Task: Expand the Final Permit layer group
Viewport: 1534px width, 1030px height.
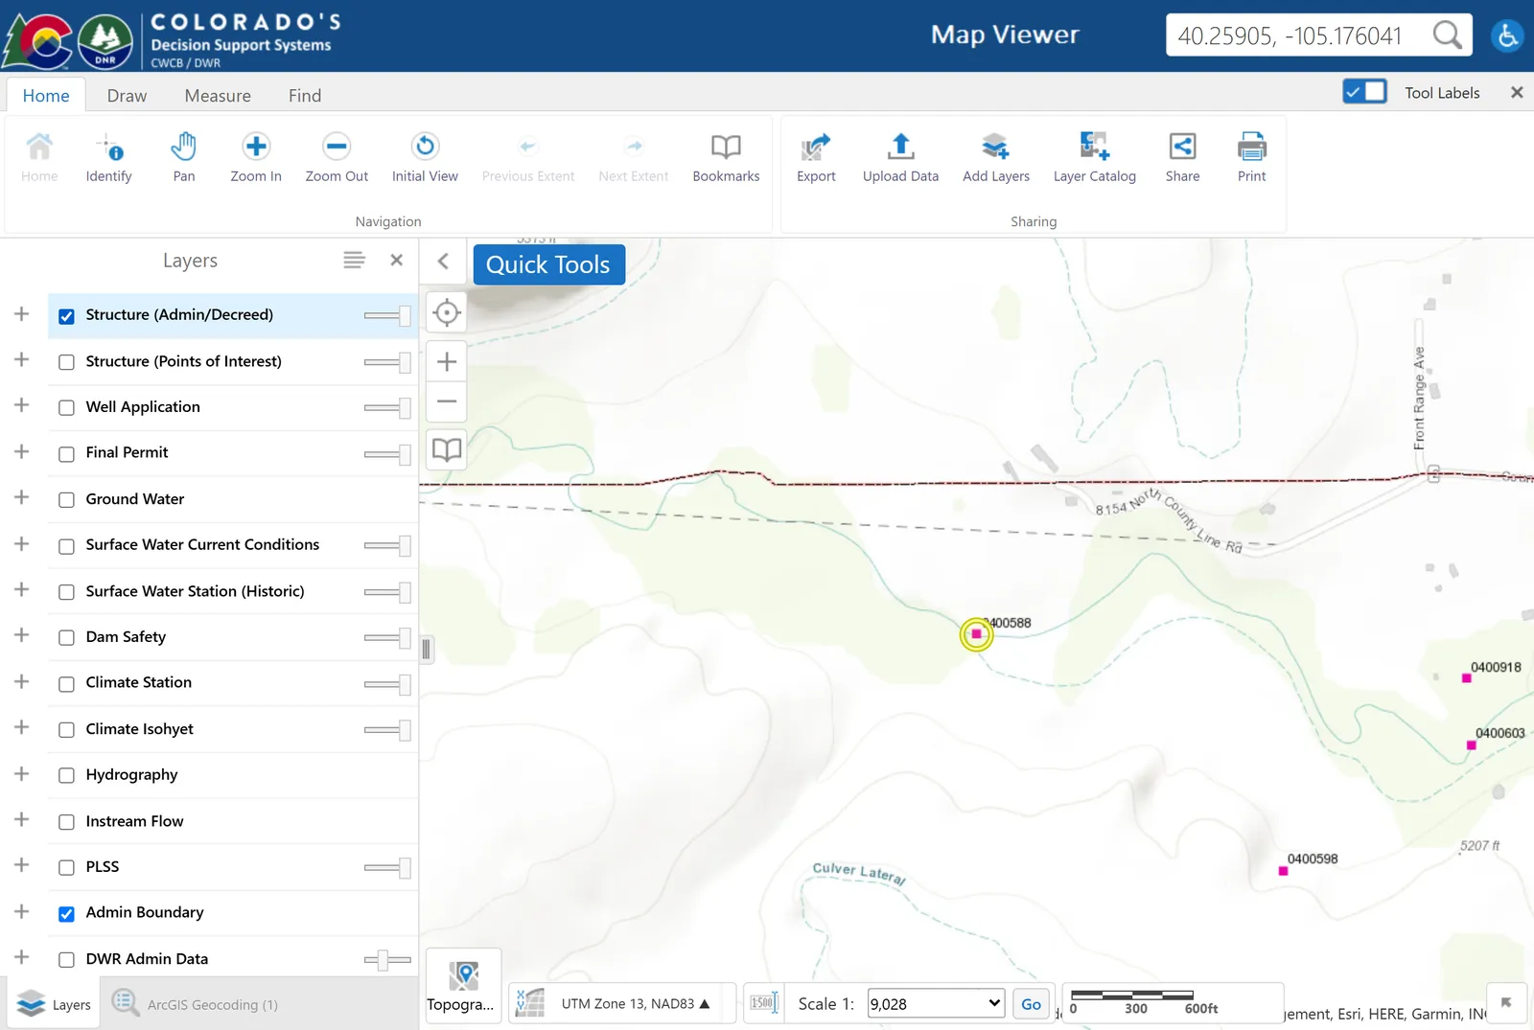Action: pos(21,451)
